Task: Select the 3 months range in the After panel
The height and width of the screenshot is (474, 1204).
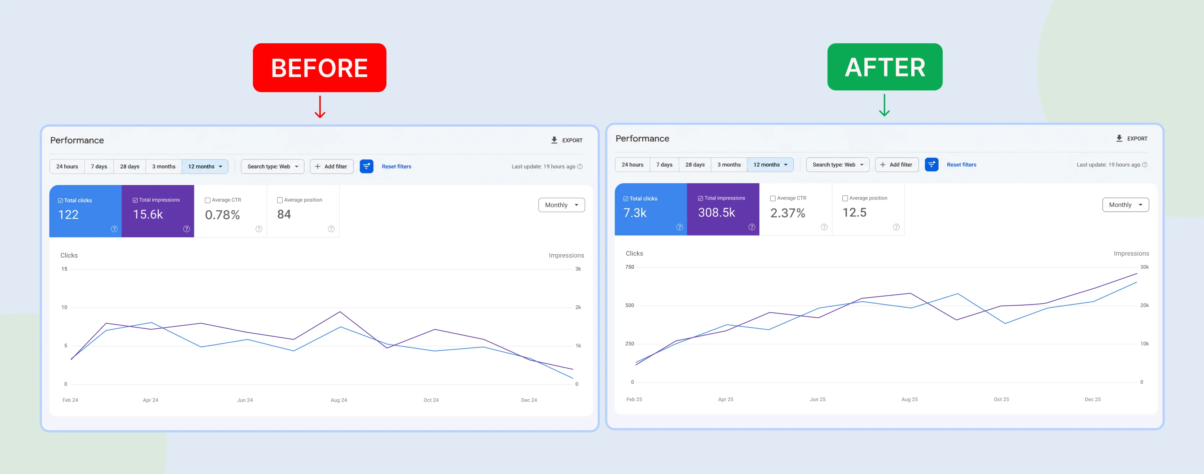Action: pos(729,164)
